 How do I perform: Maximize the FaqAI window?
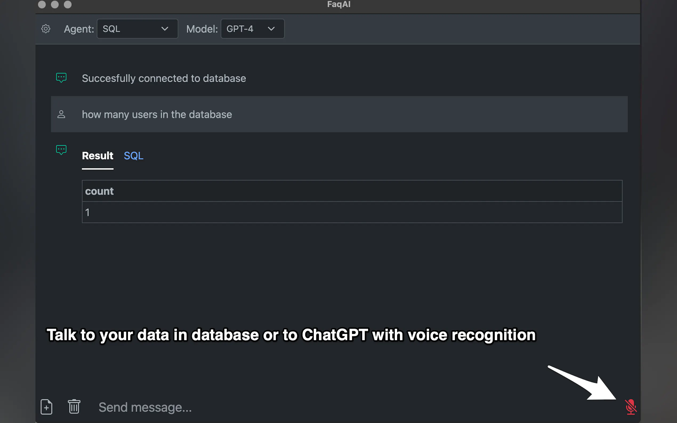point(68,5)
